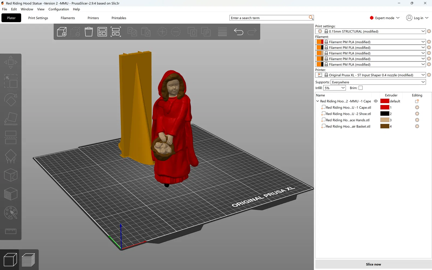Select the Move gizmo tool

(11, 62)
